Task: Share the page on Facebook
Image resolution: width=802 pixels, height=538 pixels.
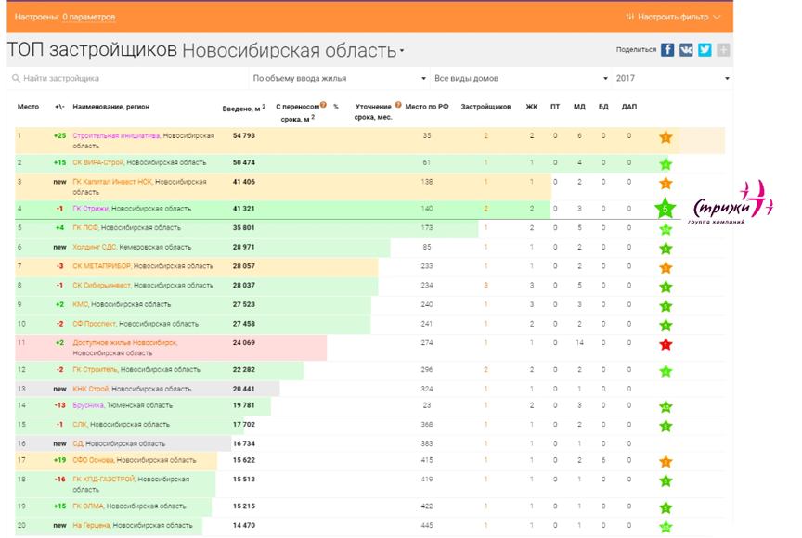Action: 667,50
